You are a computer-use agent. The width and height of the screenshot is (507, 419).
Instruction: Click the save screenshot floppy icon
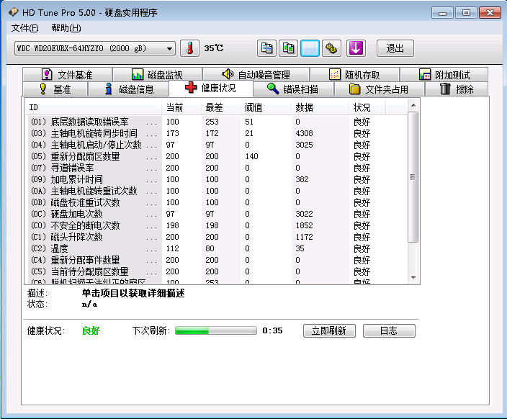310,48
